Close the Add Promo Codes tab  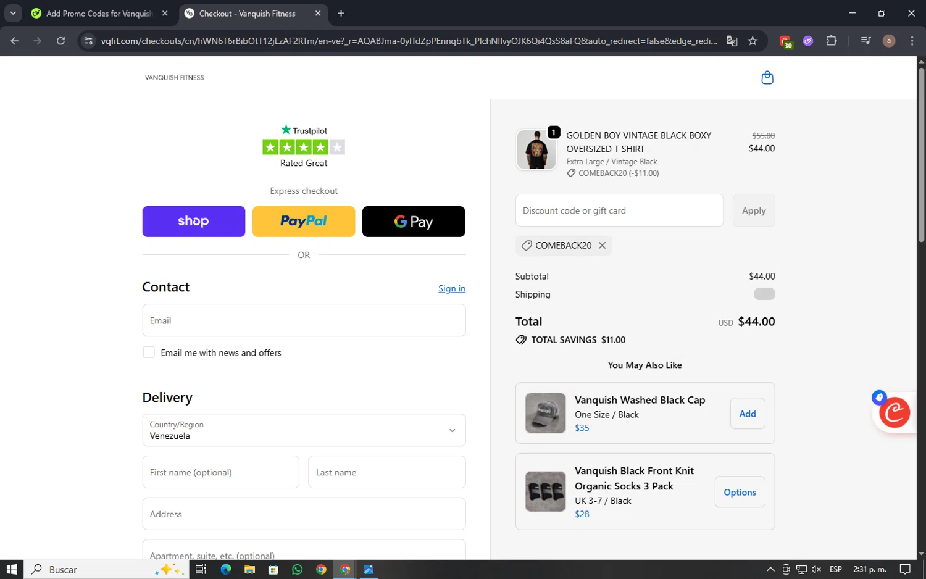pos(165,14)
